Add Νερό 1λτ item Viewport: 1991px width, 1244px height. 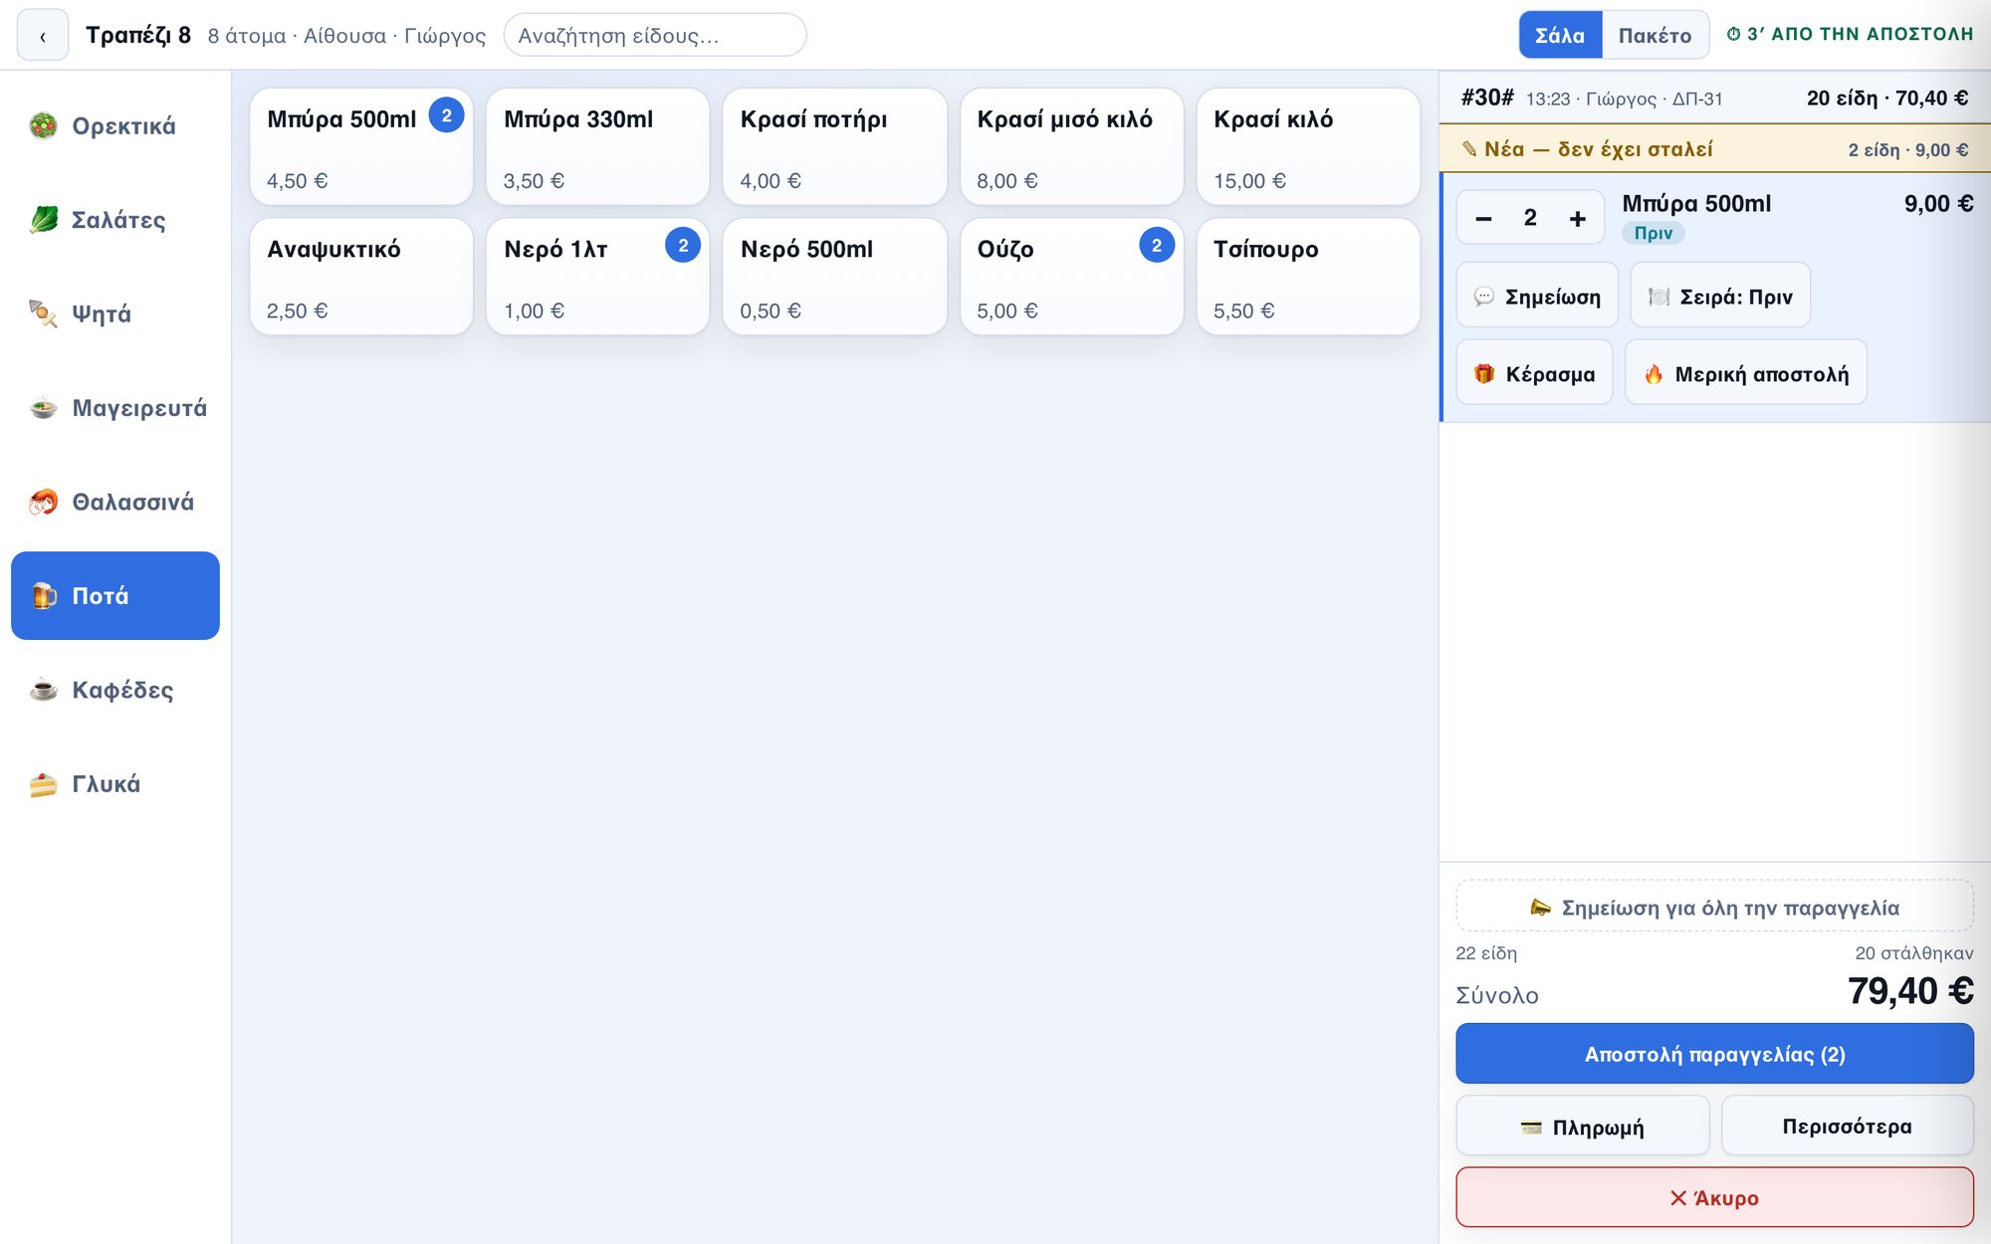(597, 277)
